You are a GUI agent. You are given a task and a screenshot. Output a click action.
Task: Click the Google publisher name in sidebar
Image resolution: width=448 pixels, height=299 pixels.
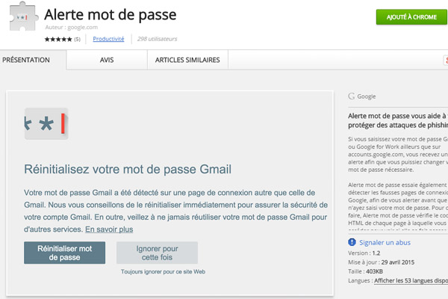point(367,96)
